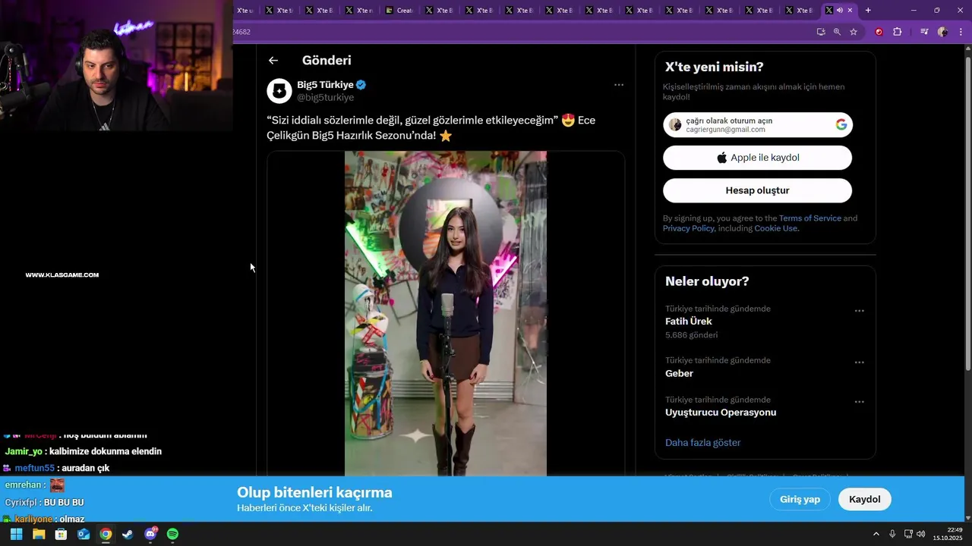Open more options for Geber trend
The height and width of the screenshot is (546, 972).
pos(860,362)
